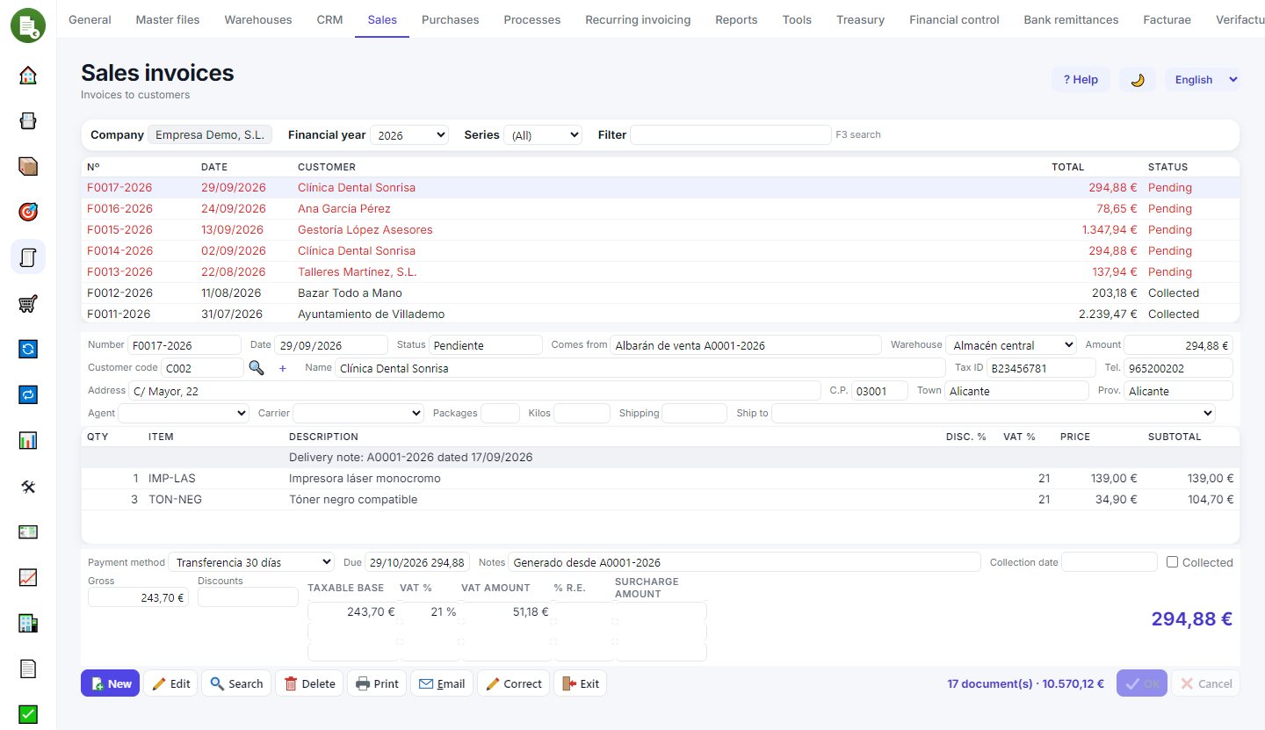
Task: Create a New invoice
Action: [x=110, y=683]
